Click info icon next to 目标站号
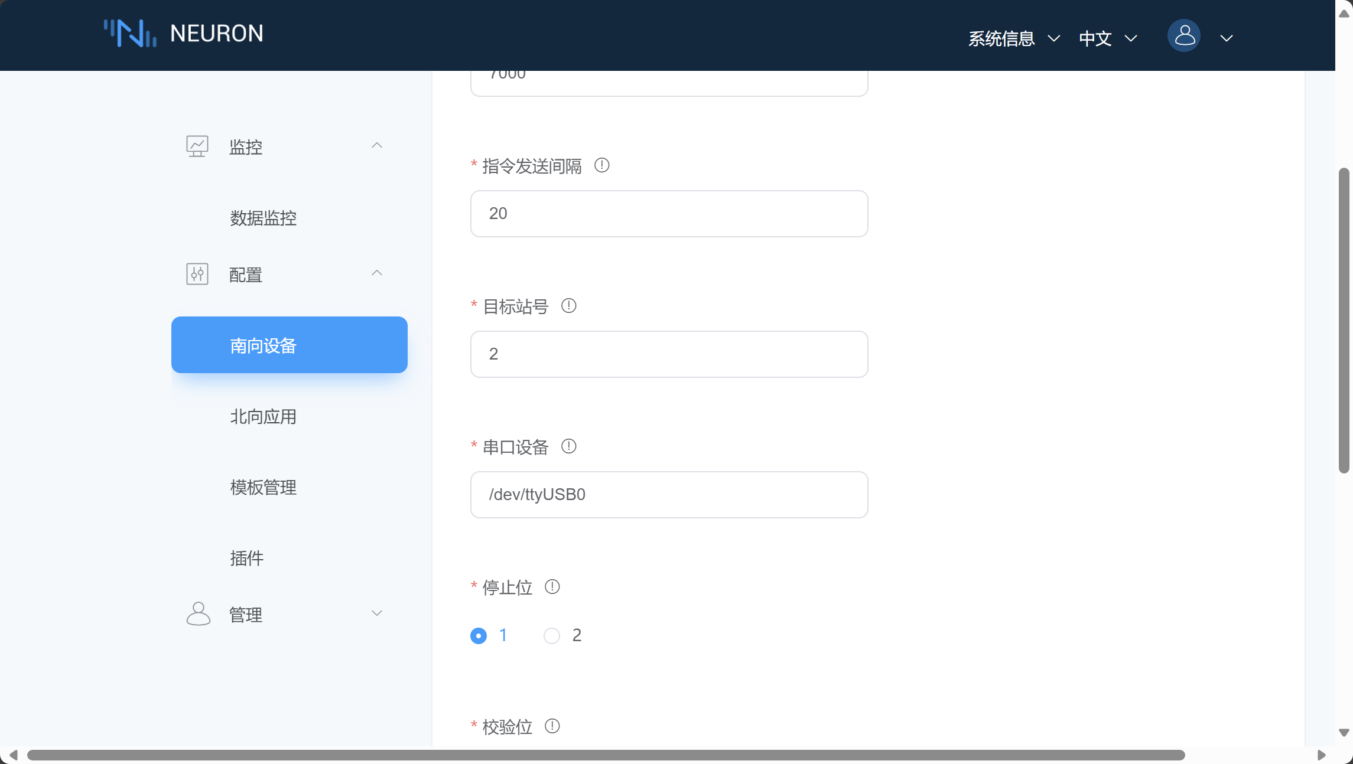The width and height of the screenshot is (1353, 764). [568, 306]
